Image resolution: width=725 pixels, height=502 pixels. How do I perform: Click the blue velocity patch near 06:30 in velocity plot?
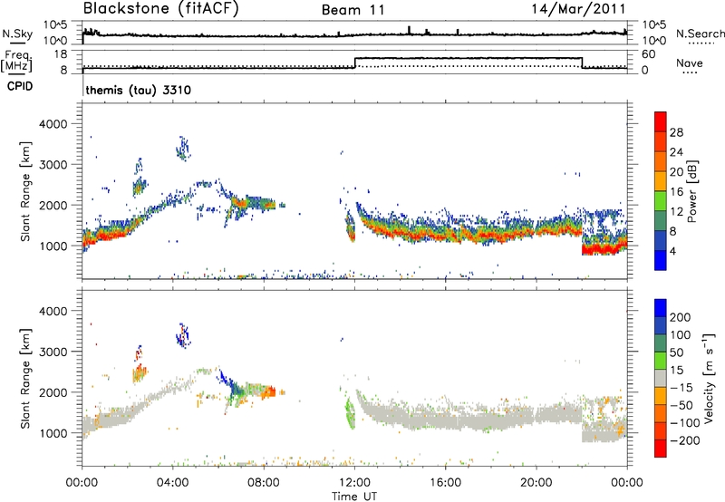pos(231,386)
